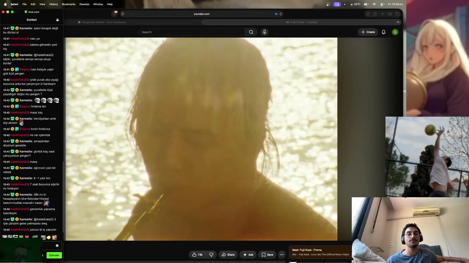Open the emoji picker in Kick chat
The height and width of the screenshot is (263, 469).
[57, 245]
